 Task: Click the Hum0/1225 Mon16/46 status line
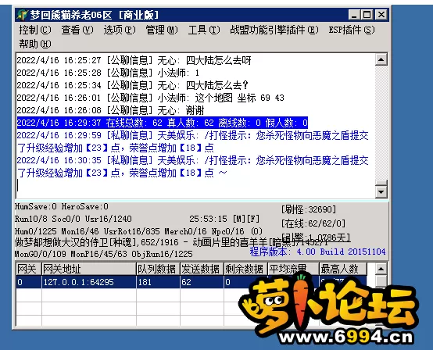(x=138, y=231)
